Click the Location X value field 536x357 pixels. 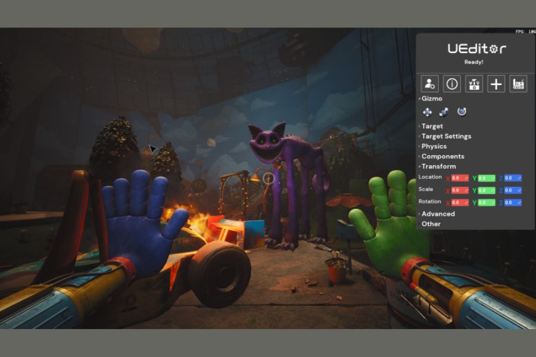pyautogui.click(x=460, y=178)
